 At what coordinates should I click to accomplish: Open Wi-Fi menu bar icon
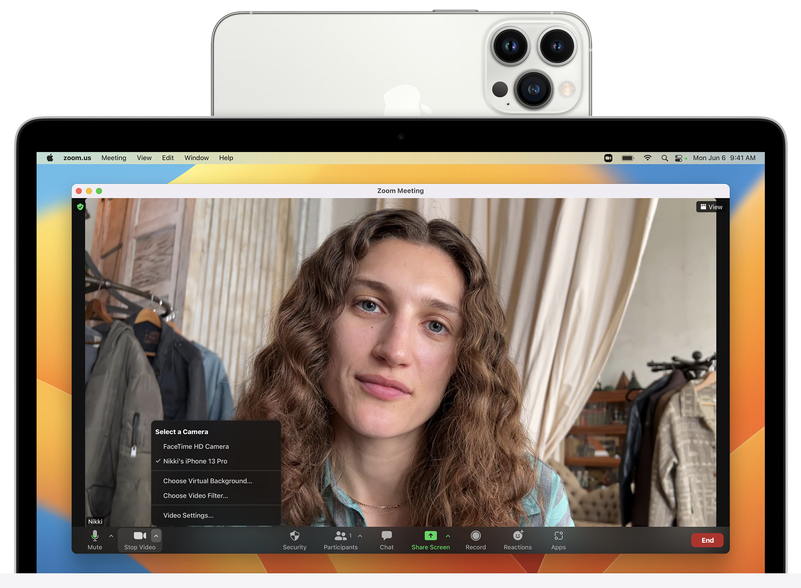click(647, 158)
